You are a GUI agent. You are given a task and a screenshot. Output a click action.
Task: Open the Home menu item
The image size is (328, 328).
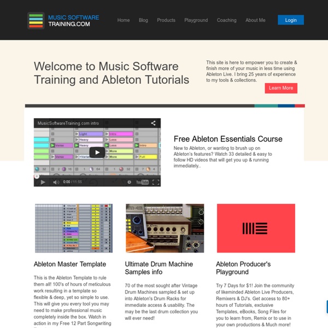(x=124, y=20)
